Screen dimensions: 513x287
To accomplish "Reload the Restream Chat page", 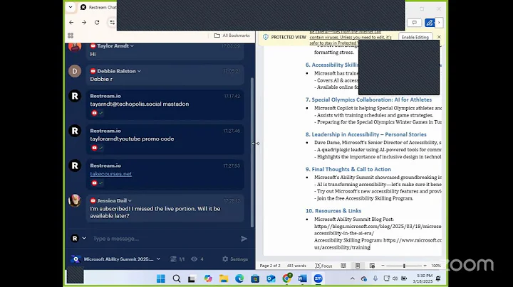I will click(97, 23).
